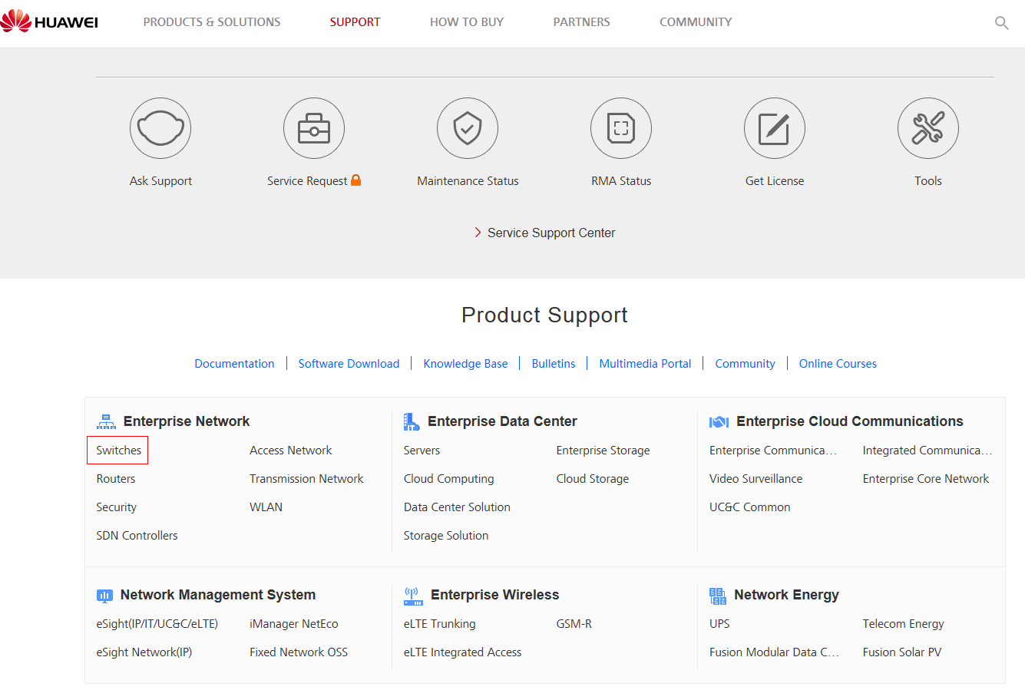Viewport: 1025px width, 690px height.
Task: Click the Network Energy category icon
Action: (x=718, y=596)
